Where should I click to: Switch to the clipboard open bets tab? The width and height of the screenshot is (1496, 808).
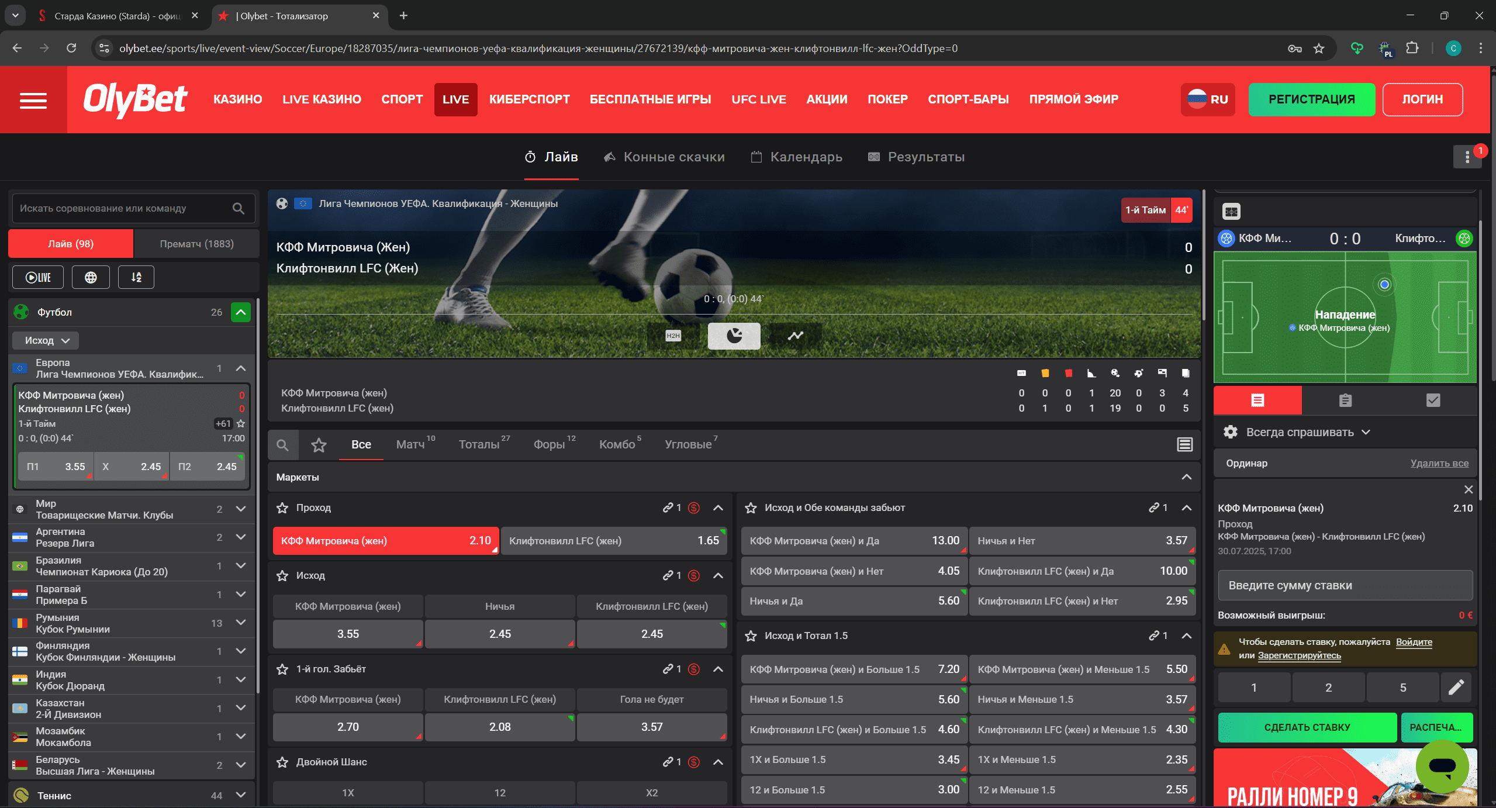pyautogui.click(x=1345, y=400)
